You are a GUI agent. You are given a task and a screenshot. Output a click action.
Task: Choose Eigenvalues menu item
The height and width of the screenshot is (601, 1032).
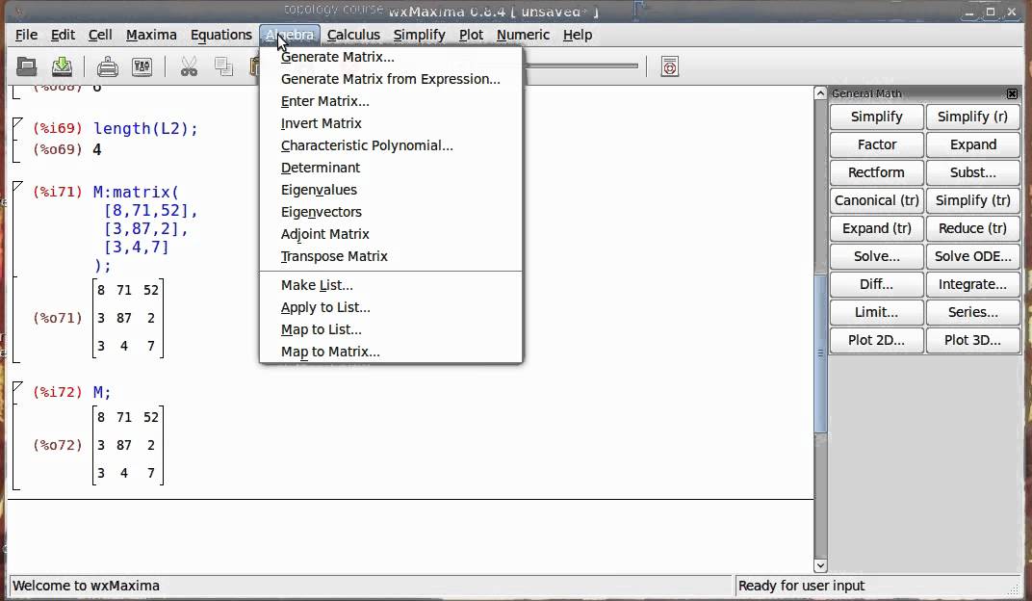pyautogui.click(x=391, y=191)
